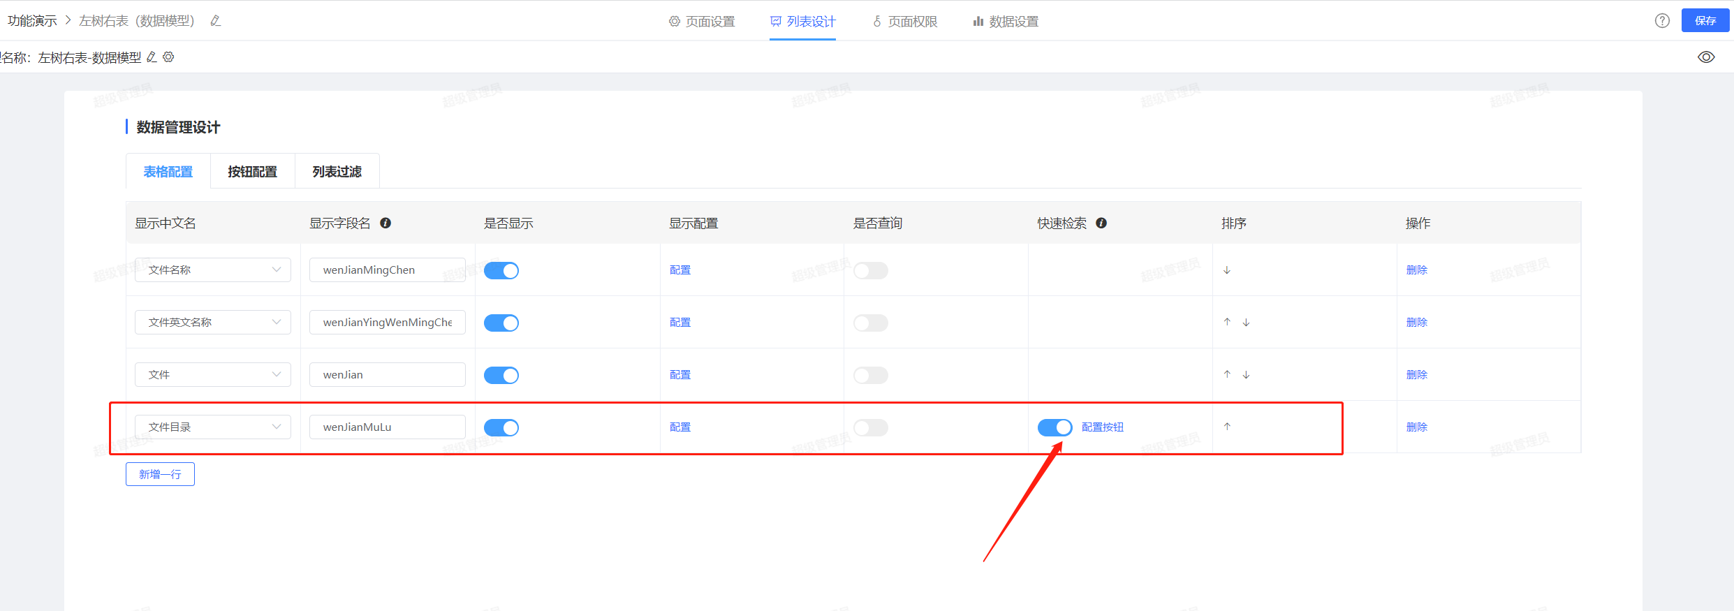
Task: Turn off 快速检索 switch in 文件目录 row
Action: point(1055,427)
